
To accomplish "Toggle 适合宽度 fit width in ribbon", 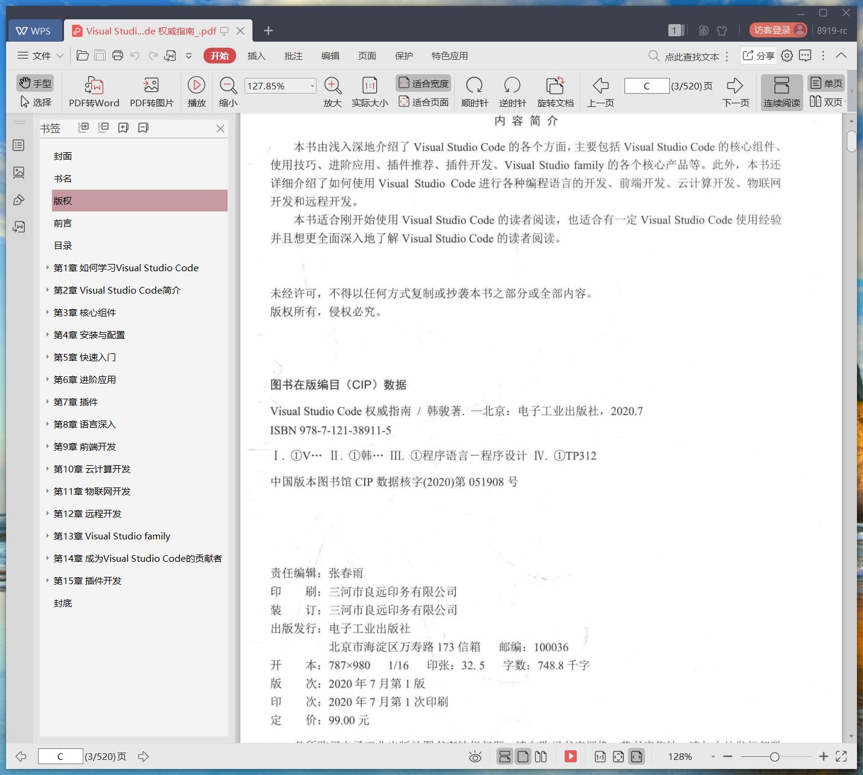I will pyautogui.click(x=423, y=83).
